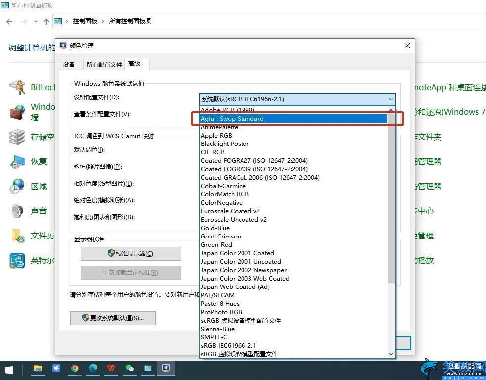Click the Forward arrow in Control Panel
The width and height of the screenshot is (486, 380).
tap(24, 22)
